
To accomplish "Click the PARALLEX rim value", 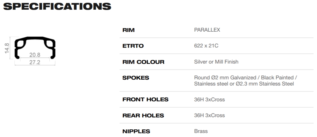I will tap(207, 30).
